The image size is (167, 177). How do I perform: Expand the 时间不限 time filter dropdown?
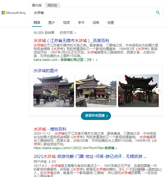[x=68, y=33]
